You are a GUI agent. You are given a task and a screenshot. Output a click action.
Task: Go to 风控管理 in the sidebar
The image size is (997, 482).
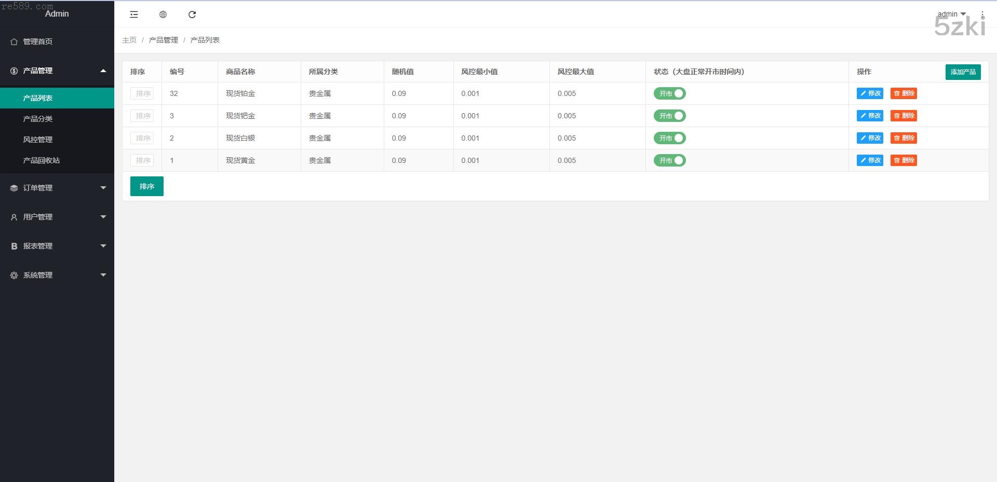pos(38,140)
